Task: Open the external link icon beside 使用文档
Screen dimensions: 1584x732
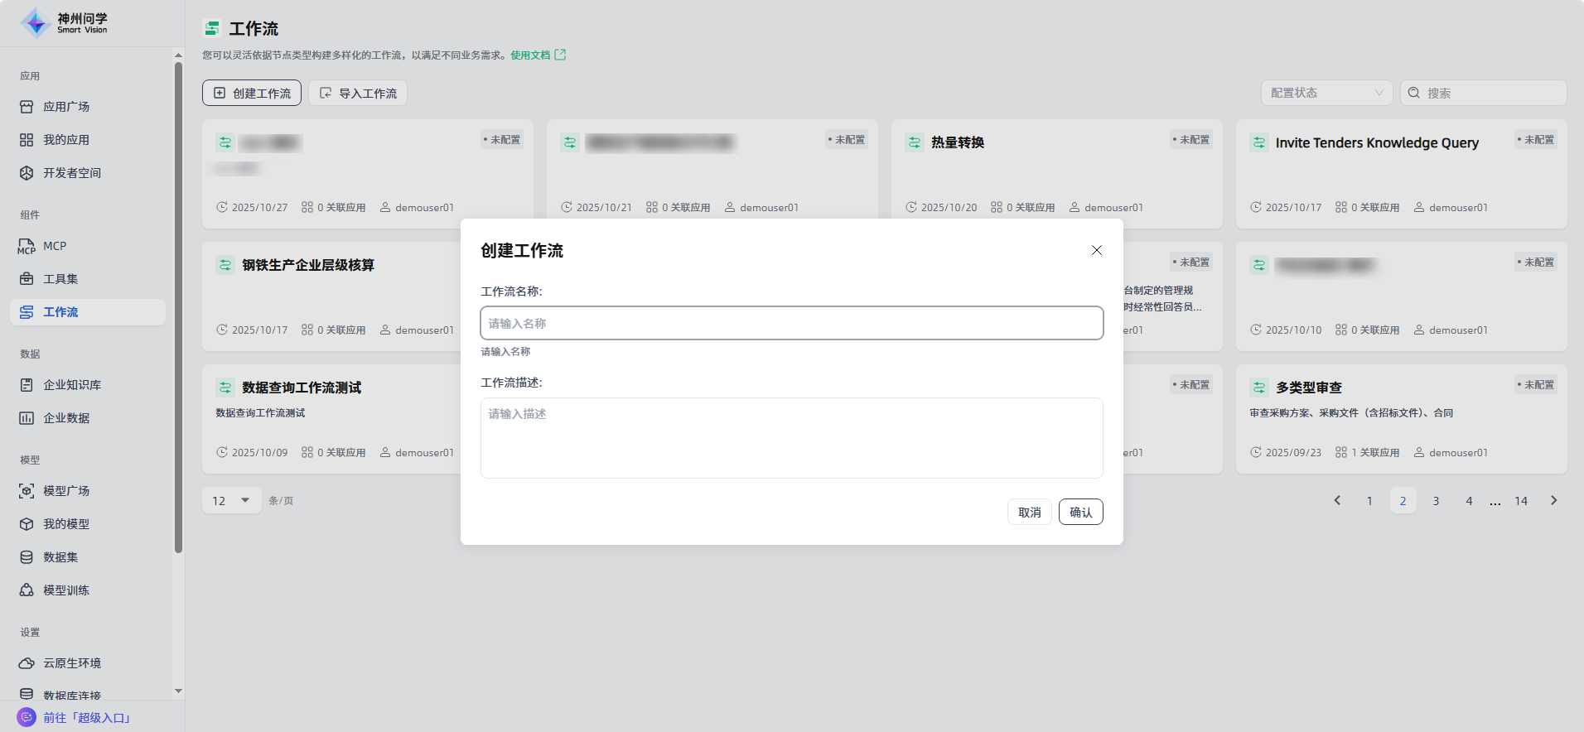Action: click(x=560, y=55)
